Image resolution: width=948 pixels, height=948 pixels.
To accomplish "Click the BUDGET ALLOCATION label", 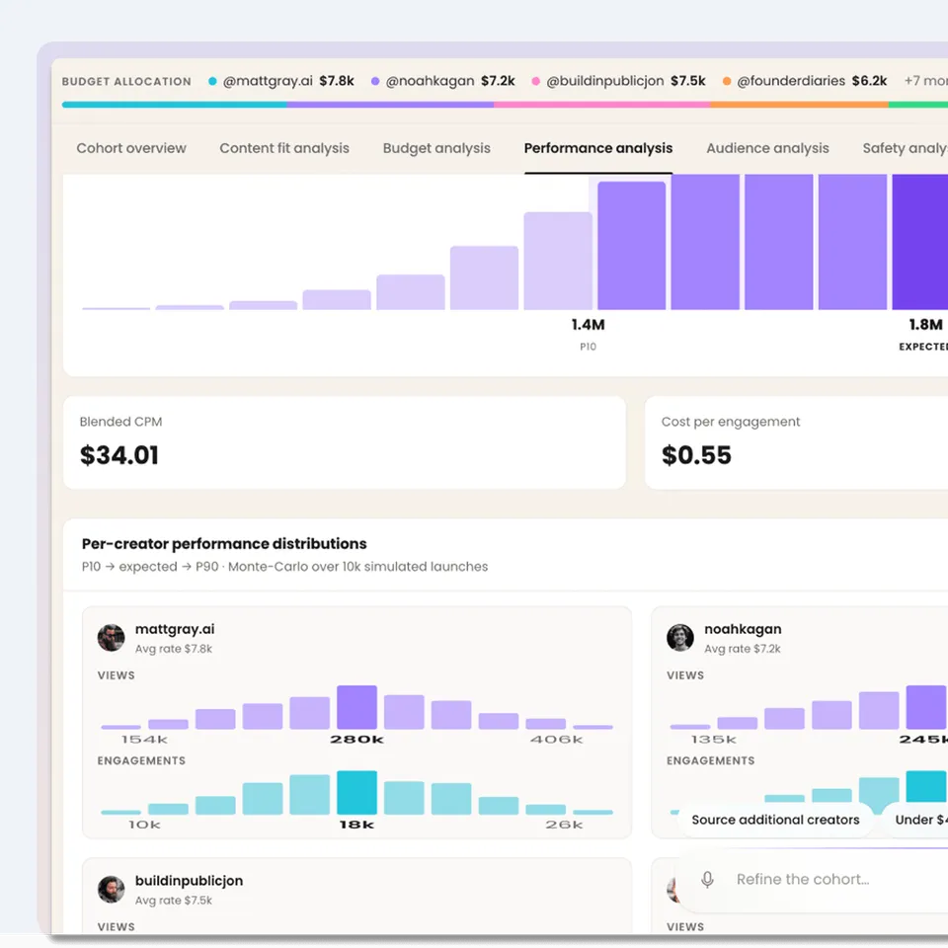I will (126, 82).
